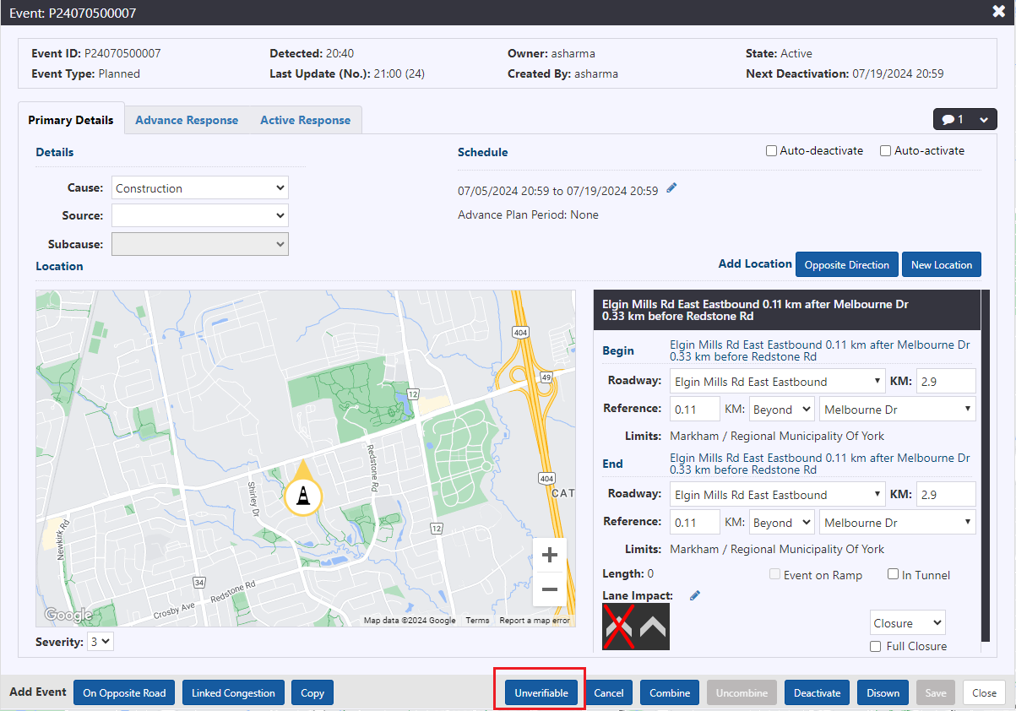Edit the schedule with the pencil icon

point(671,188)
